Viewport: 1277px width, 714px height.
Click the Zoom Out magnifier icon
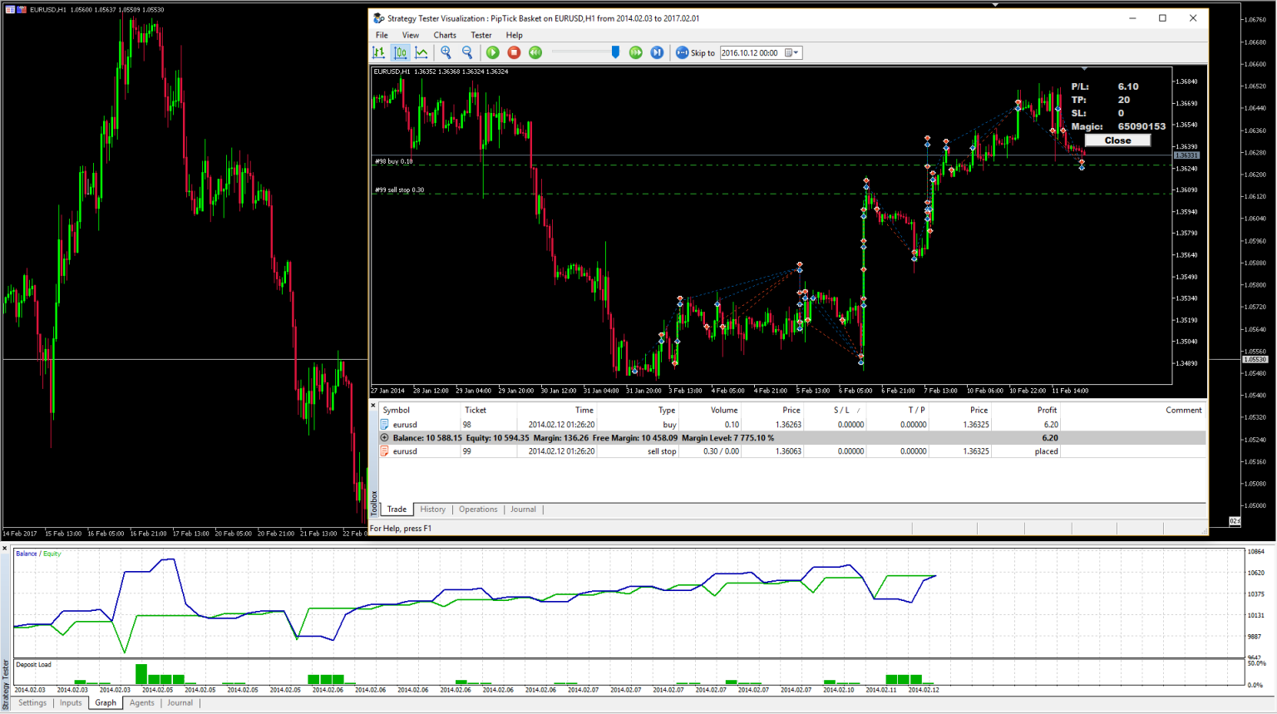467,52
